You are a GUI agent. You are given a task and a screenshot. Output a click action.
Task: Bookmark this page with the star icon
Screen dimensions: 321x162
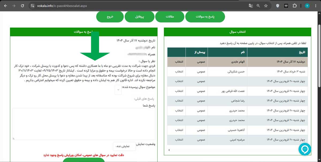(x=266, y=6)
